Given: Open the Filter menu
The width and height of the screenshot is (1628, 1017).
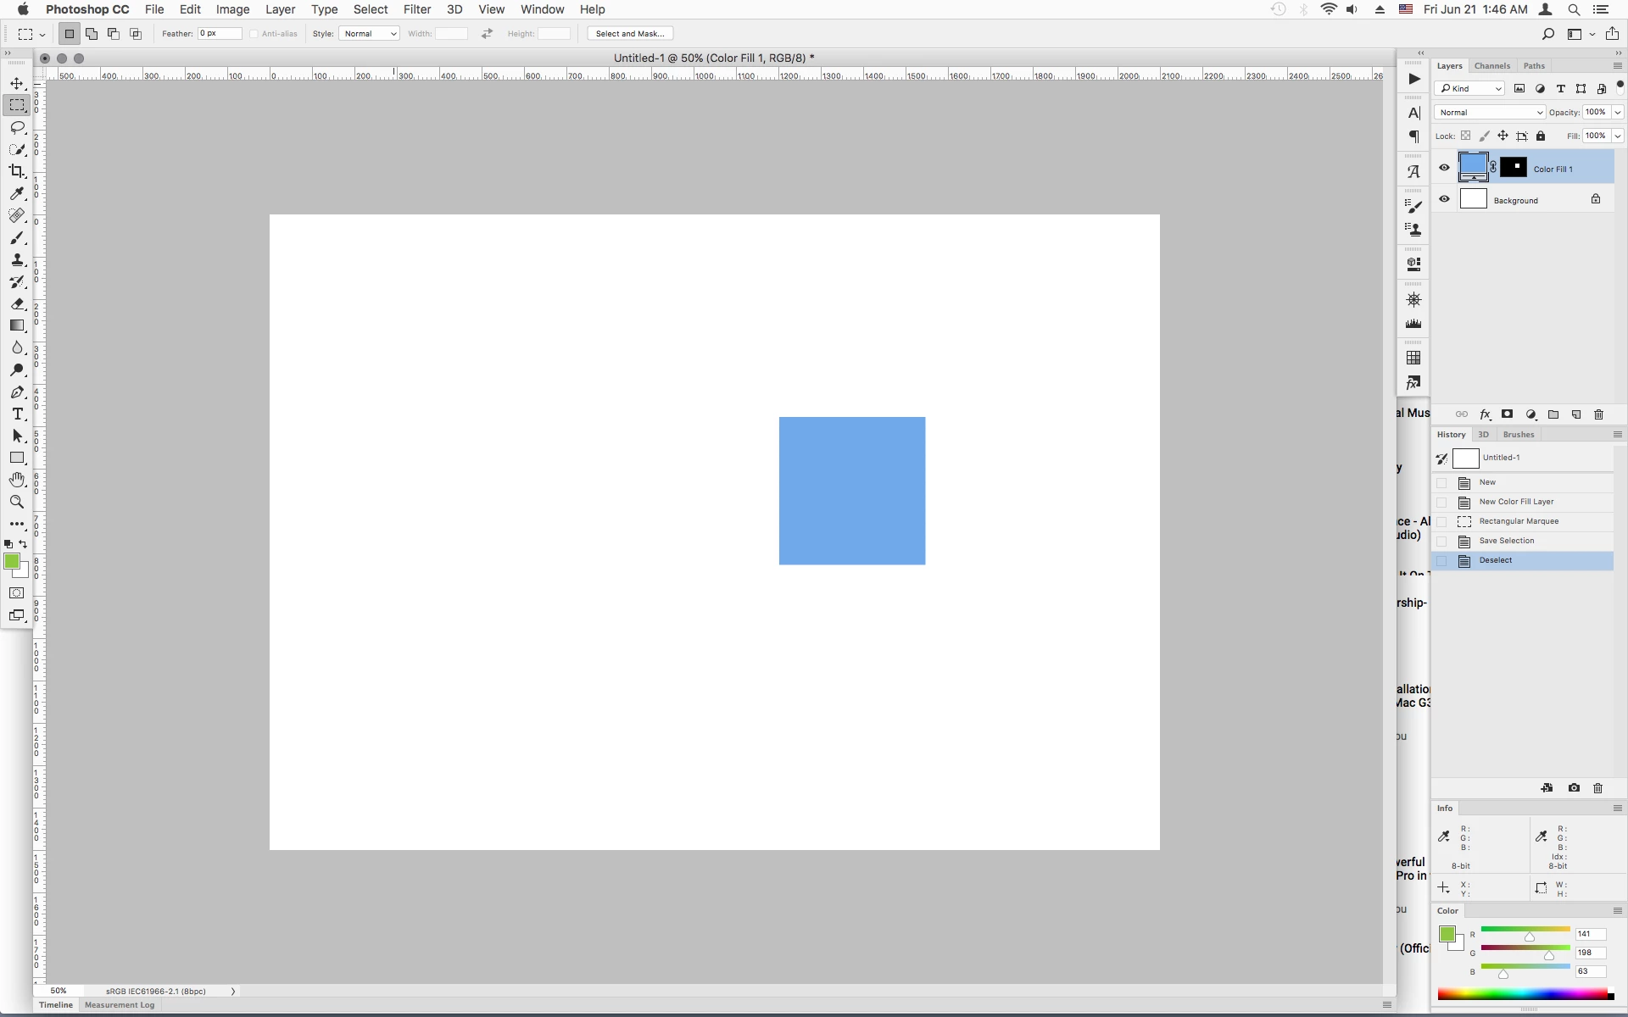Looking at the screenshot, I should click(416, 9).
